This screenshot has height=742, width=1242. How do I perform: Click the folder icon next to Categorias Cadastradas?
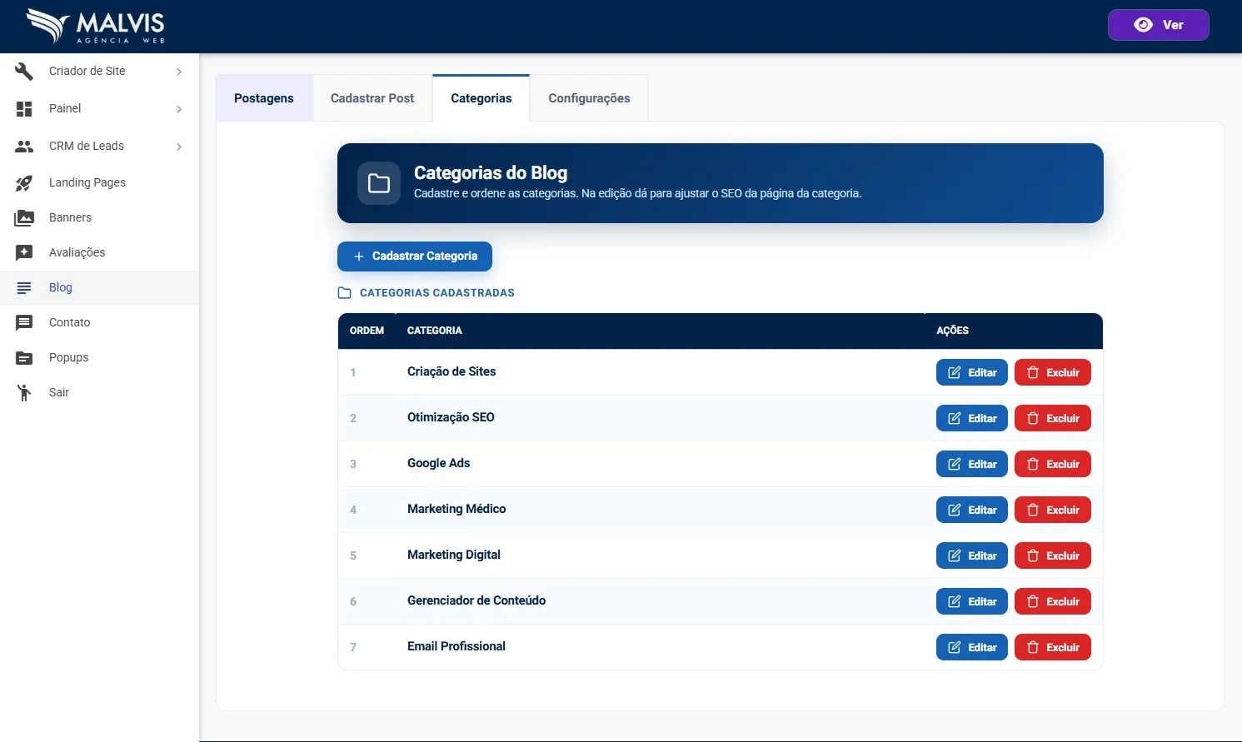(x=345, y=293)
